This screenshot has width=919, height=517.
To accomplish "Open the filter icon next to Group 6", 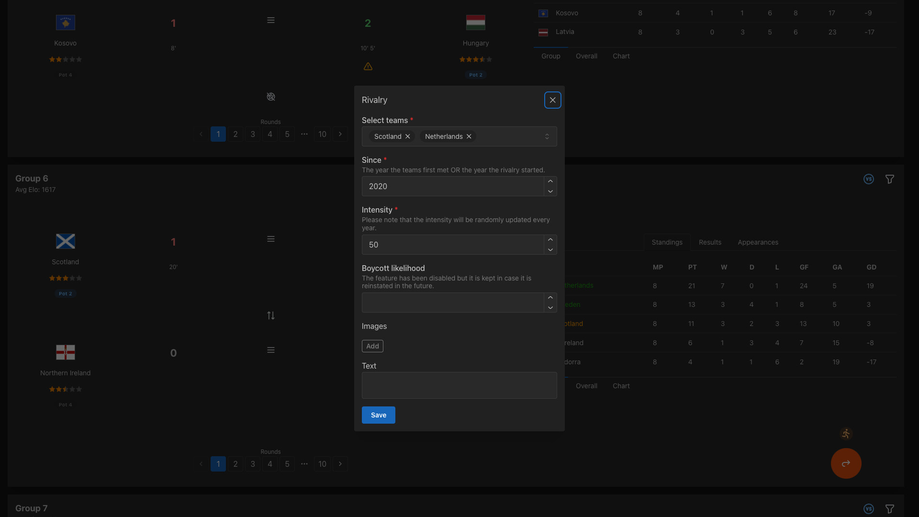I will click(890, 179).
